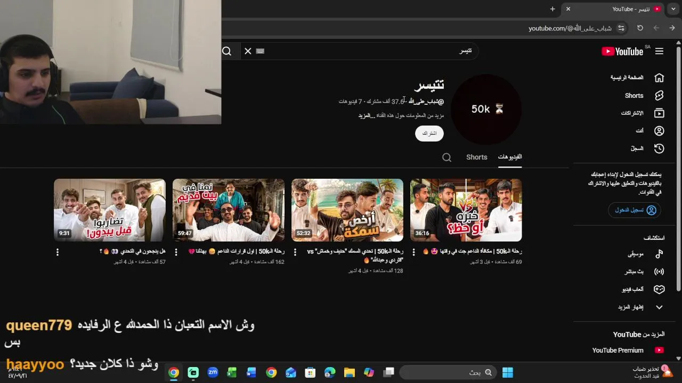Go back in browser history
This screenshot has width=682, height=383.
click(x=672, y=28)
